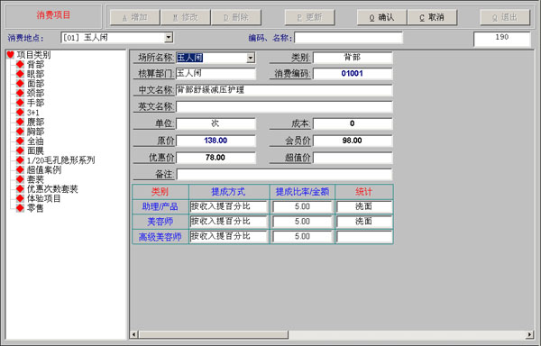Click the 取消 button
This screenshot has width=541, height=346.
pyautogui.click(x=432, y=17)
